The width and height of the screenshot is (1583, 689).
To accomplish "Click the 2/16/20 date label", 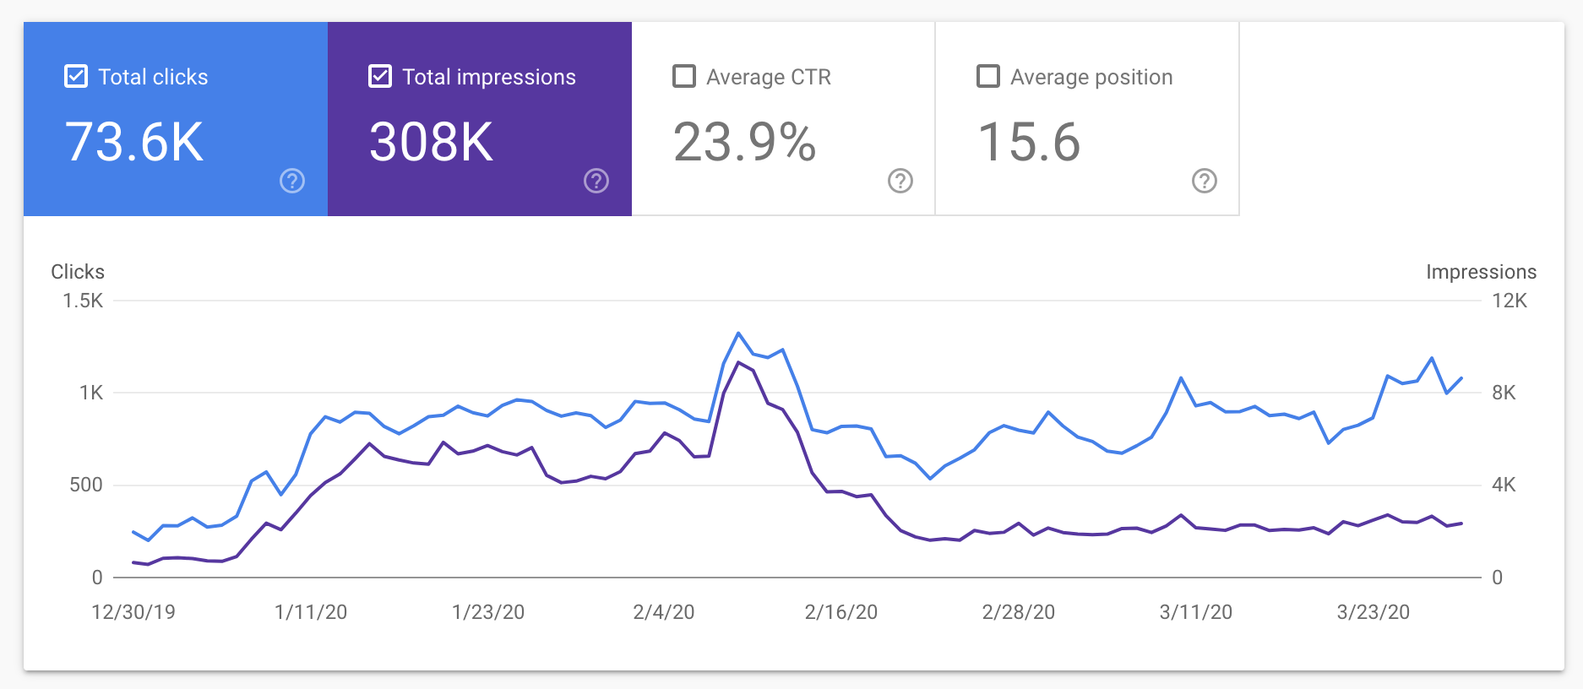I will click(x=841, y=612).
